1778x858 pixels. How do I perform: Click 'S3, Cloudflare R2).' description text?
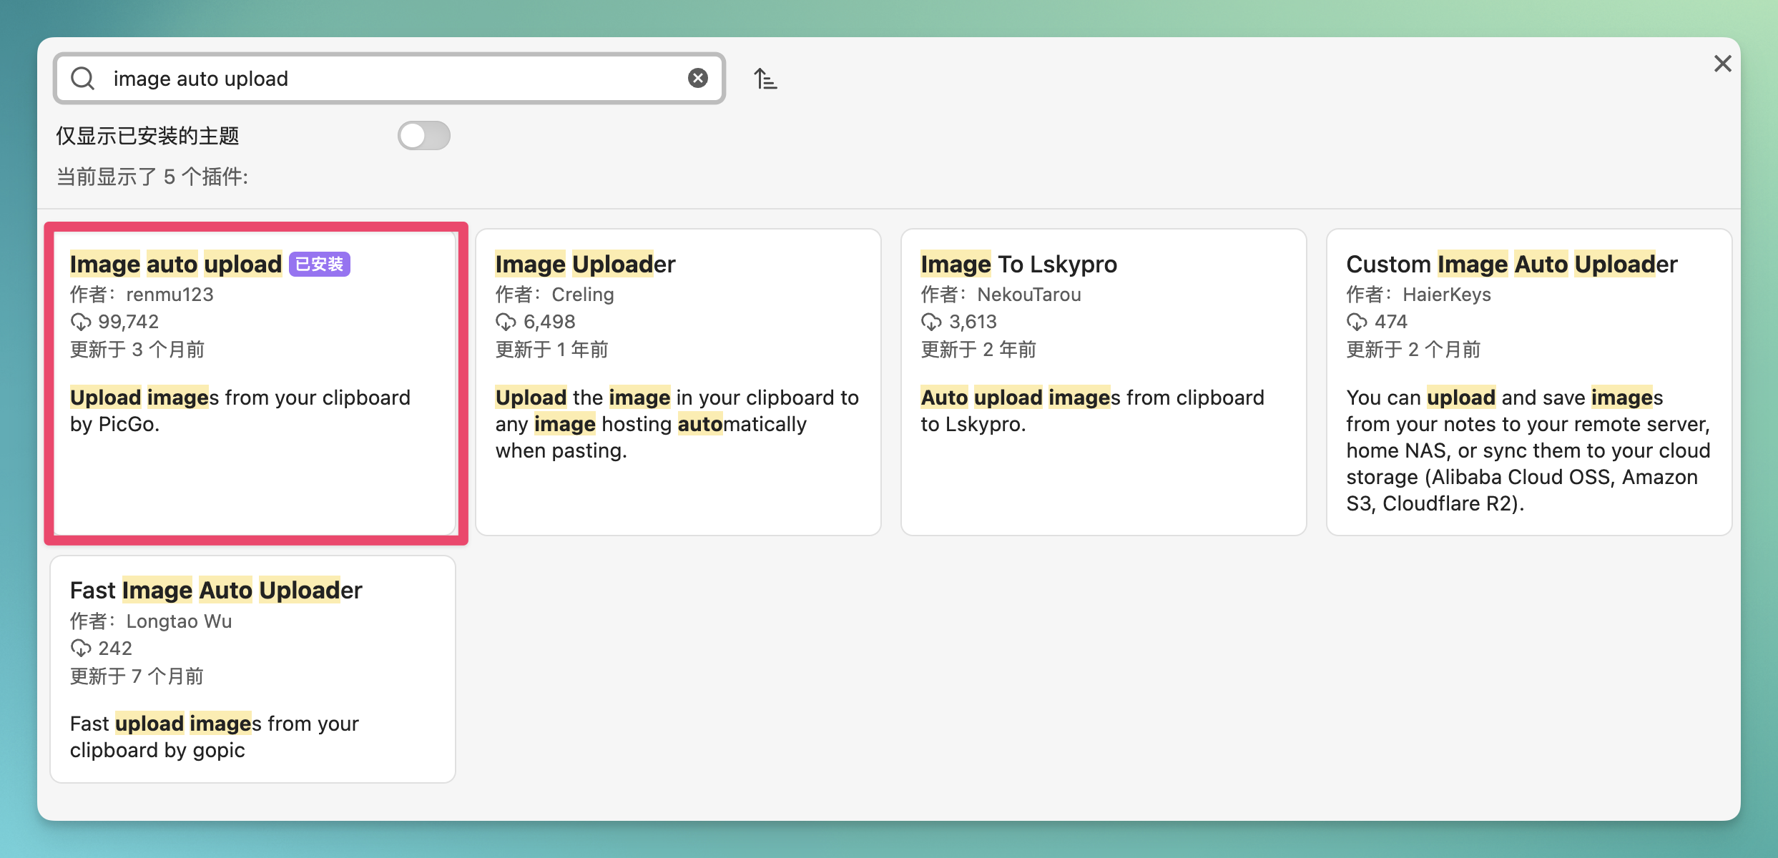[x=1435, y=504]
